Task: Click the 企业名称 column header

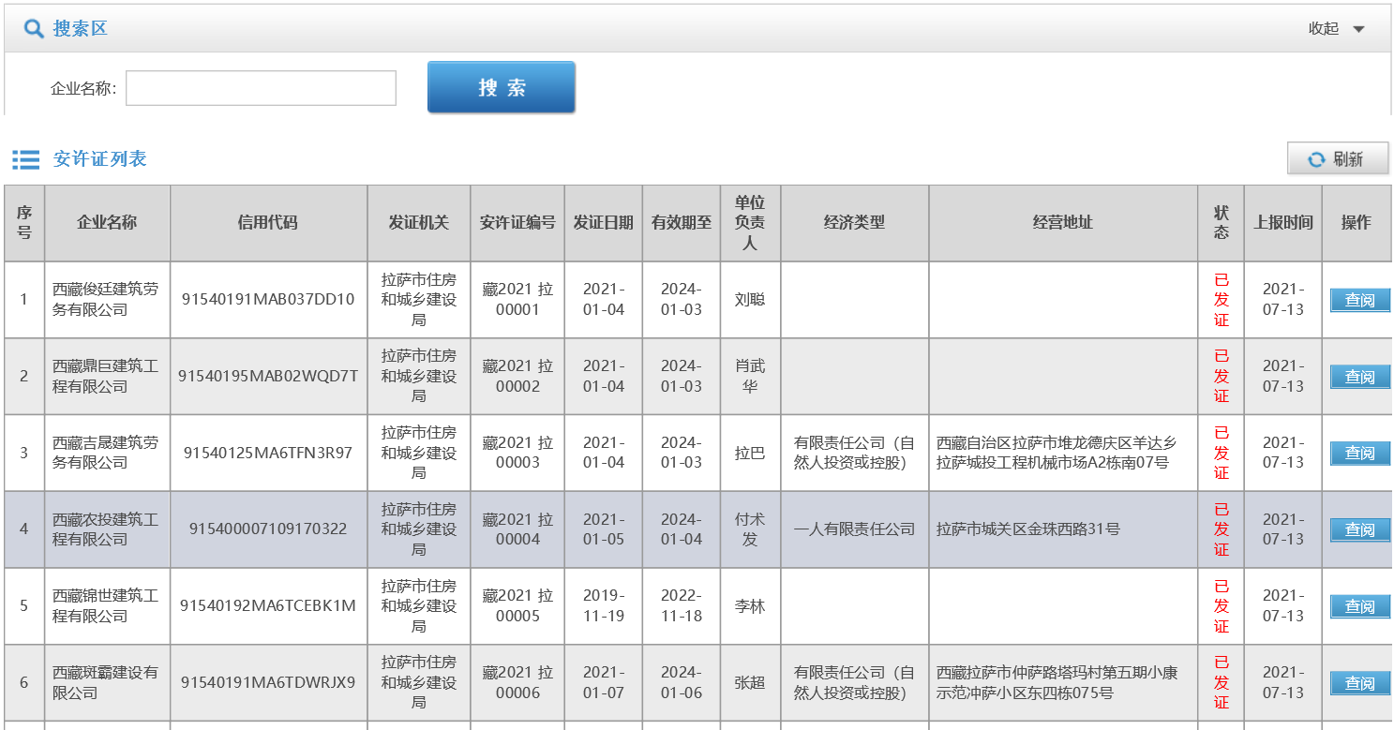Action: pos(107,223)
